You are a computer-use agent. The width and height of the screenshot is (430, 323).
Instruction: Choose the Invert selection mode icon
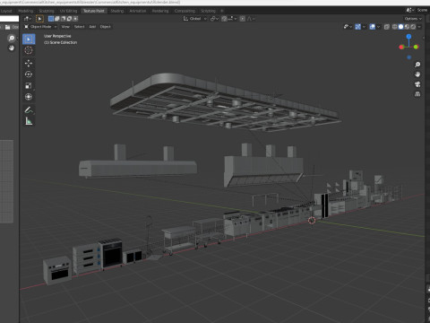(x=69, y=19)
